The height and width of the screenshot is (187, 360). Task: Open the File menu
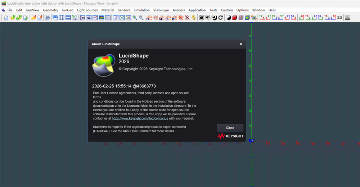pyautogui.click(x=10, y=10)
